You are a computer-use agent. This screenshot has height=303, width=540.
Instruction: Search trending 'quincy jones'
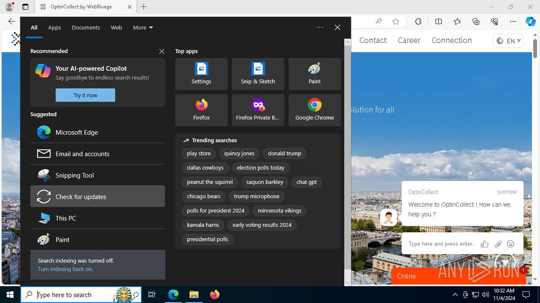239,154
